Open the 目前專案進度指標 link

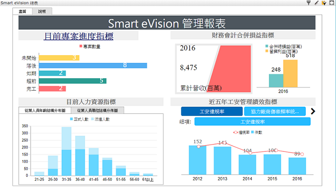[78, 36]
